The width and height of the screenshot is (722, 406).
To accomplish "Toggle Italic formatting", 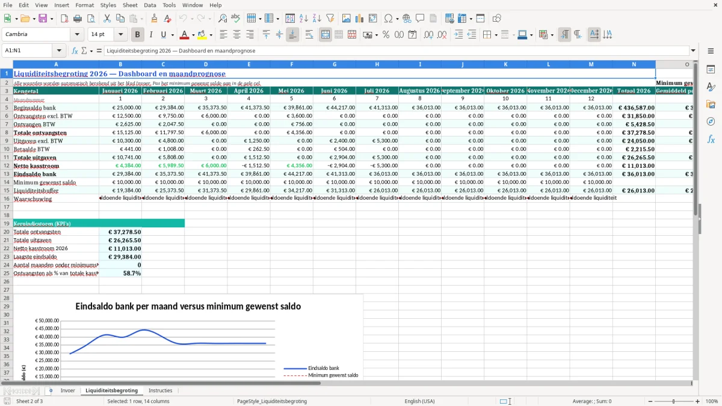I will [150, 35].
